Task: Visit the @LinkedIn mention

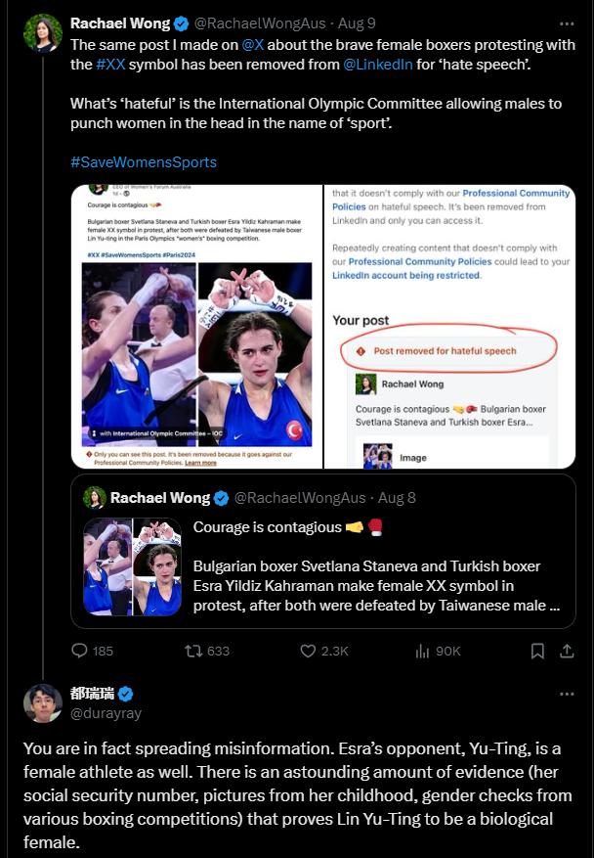Action: coord(378,64)
